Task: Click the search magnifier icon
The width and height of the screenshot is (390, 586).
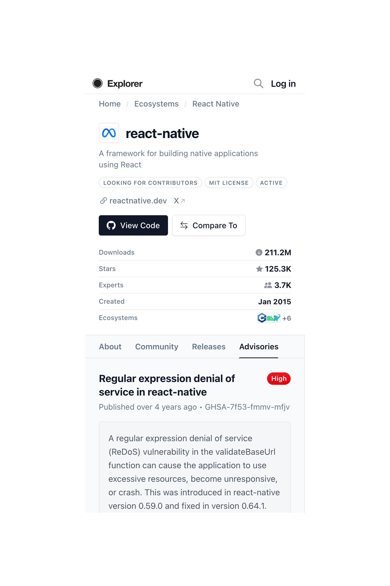Action: pyautogui.click(x=258, y=83)
